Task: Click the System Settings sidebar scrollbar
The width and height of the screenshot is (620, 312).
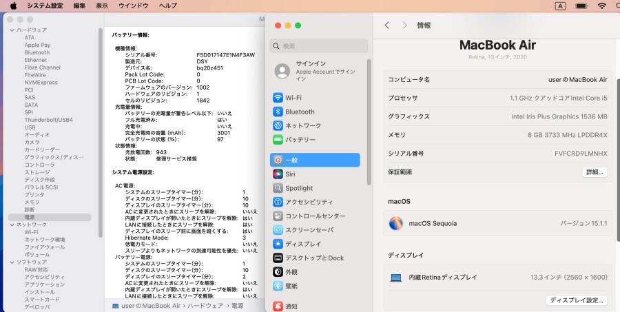Action: coord(369,122)
